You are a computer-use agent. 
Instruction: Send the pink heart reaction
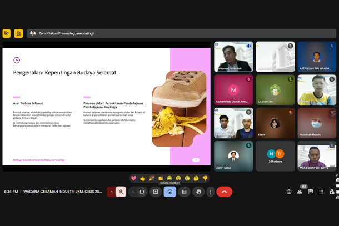tap(133, 178)
